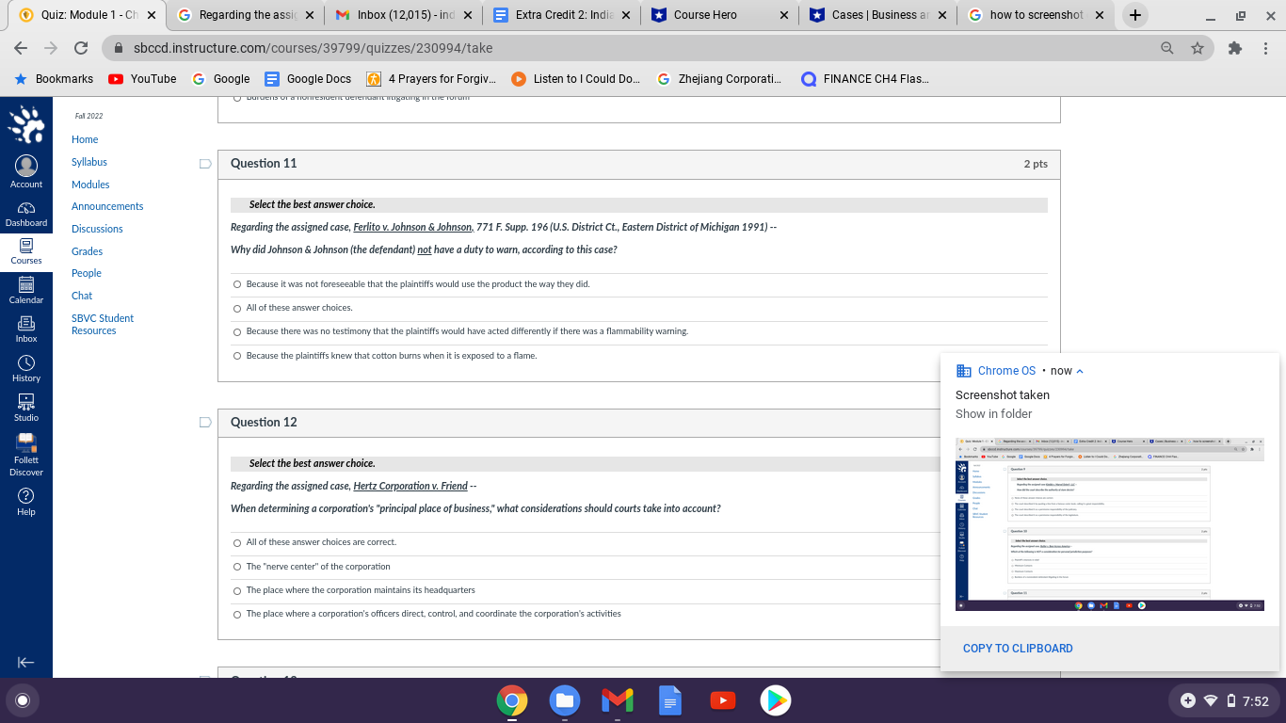Select the answer about cotton burning near flame

pos(236,355)
